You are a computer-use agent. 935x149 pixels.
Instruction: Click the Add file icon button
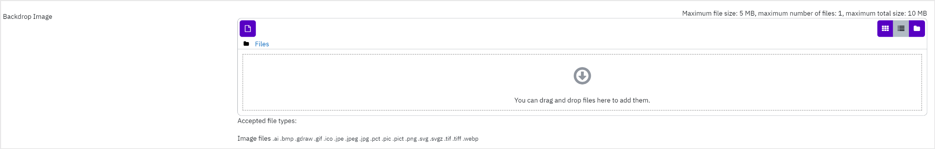coord(247,29)
